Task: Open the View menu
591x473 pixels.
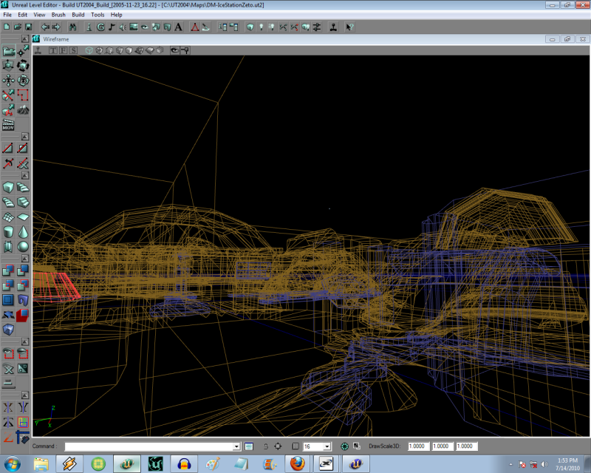Action: (x=39, y=15)
